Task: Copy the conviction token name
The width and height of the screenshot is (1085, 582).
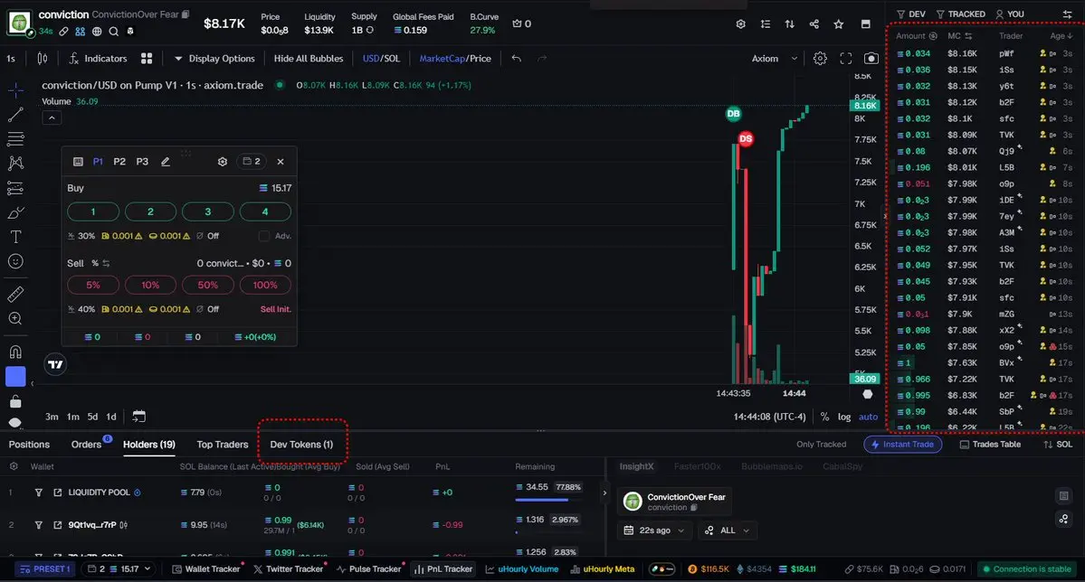Action: tap(186, 14)
